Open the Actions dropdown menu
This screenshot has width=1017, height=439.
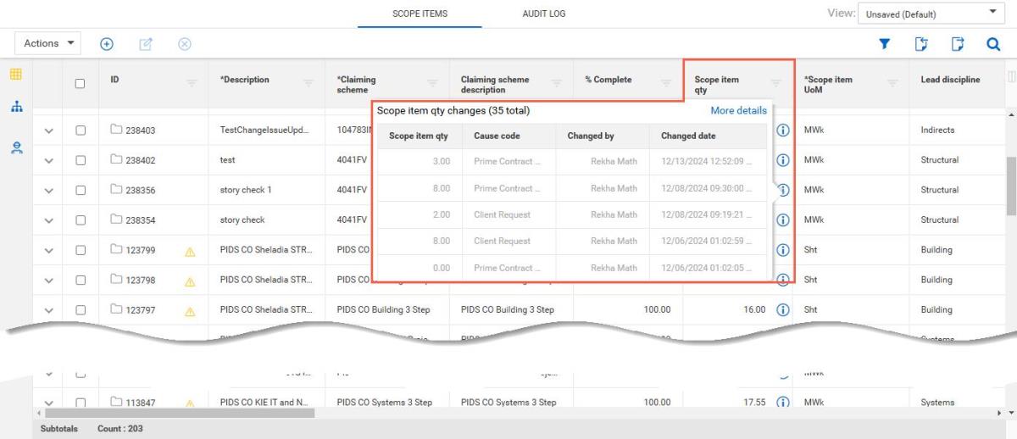click(x=50, y=43)
